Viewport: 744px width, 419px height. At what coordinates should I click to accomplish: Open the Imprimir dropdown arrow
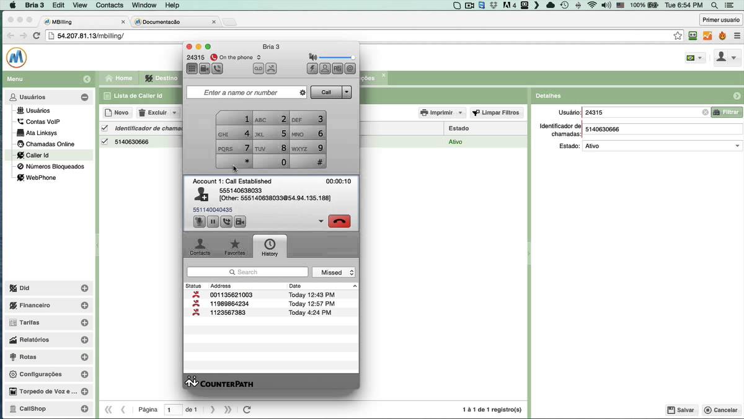click(x=460, y=113)
